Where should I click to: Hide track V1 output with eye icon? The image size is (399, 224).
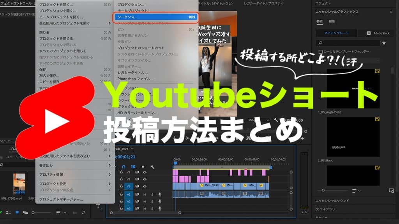click(x=145, y=186)
